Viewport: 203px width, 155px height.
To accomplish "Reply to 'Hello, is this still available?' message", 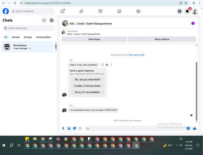I will [107, 65].
